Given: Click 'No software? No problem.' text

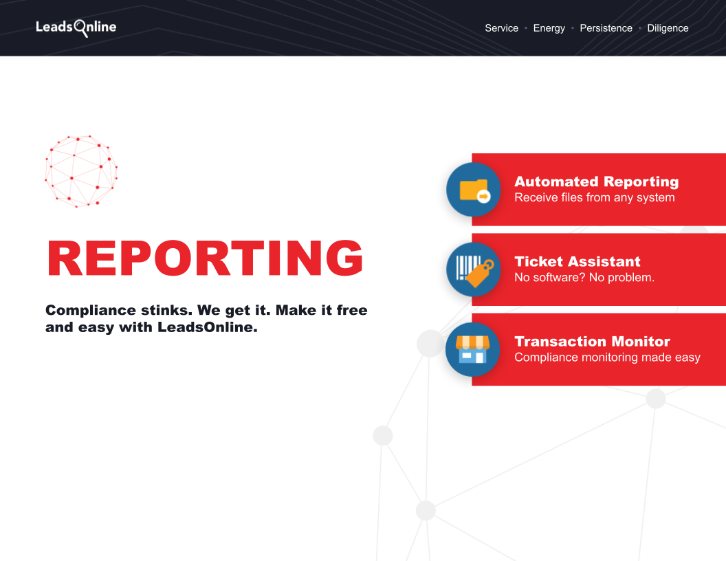Looking at the screenshot, I should [x=584, y=277].
